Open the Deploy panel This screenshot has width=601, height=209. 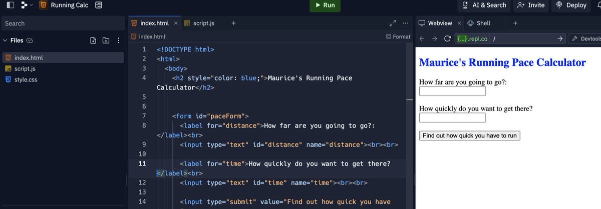pos(570,5)
